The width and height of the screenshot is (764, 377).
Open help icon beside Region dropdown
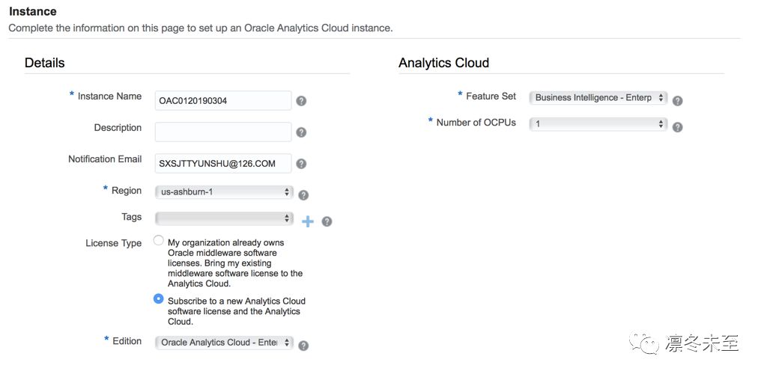click(x=303, y=195)
